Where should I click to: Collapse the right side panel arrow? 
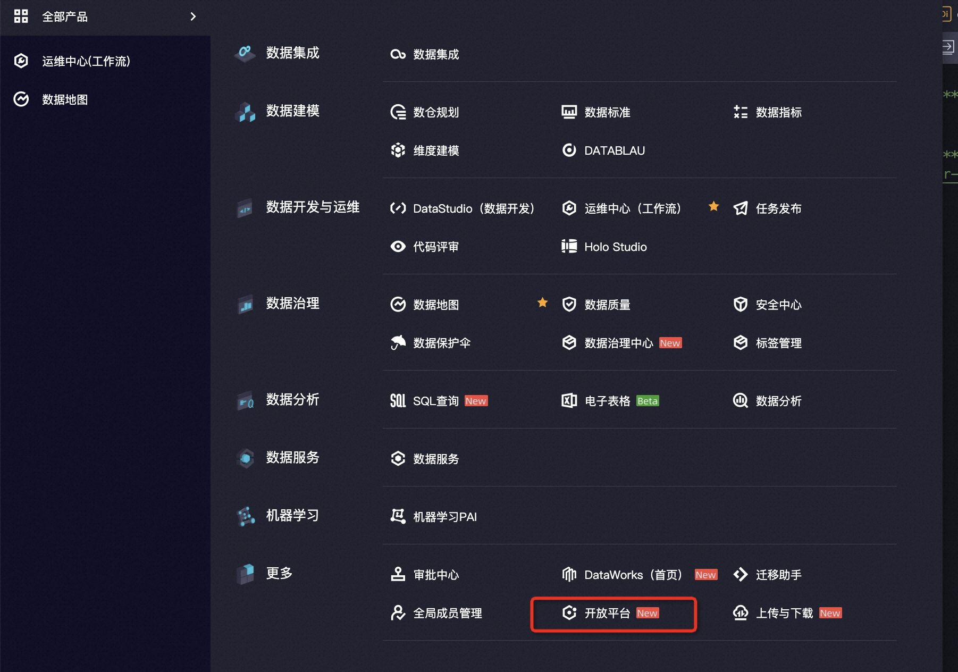coord(948,47)
